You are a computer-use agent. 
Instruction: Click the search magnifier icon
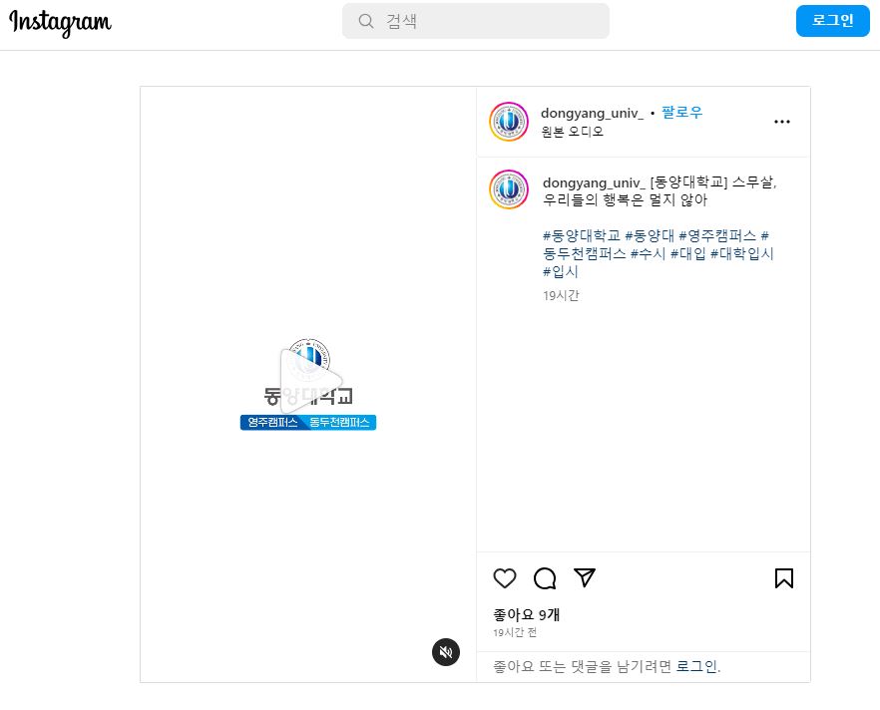[x=366, y=21]
